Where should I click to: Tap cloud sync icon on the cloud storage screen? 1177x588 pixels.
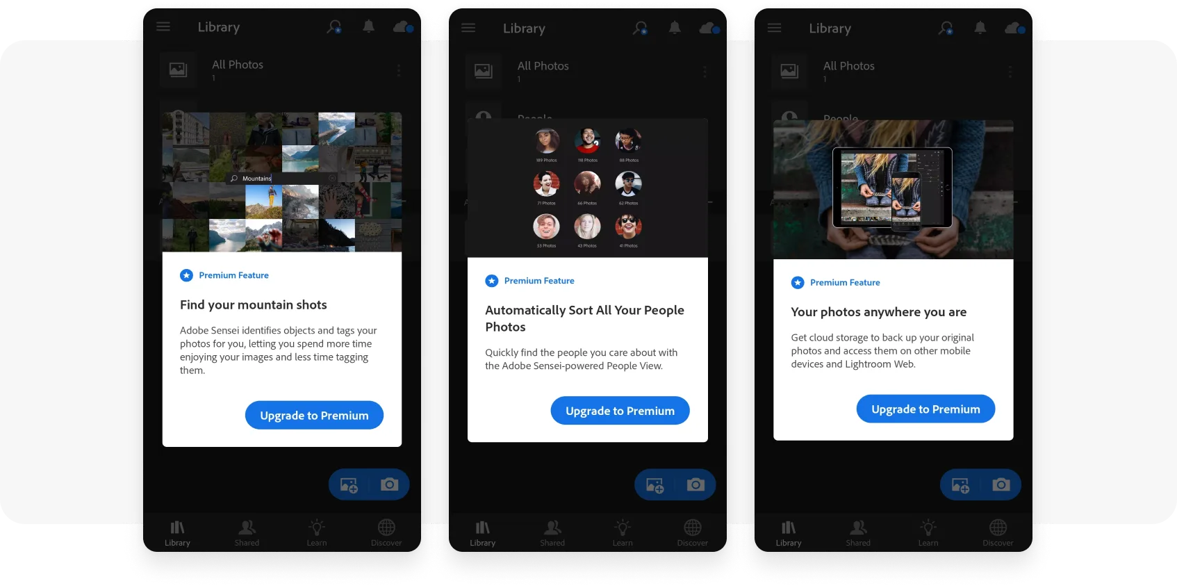point(1014,28)
